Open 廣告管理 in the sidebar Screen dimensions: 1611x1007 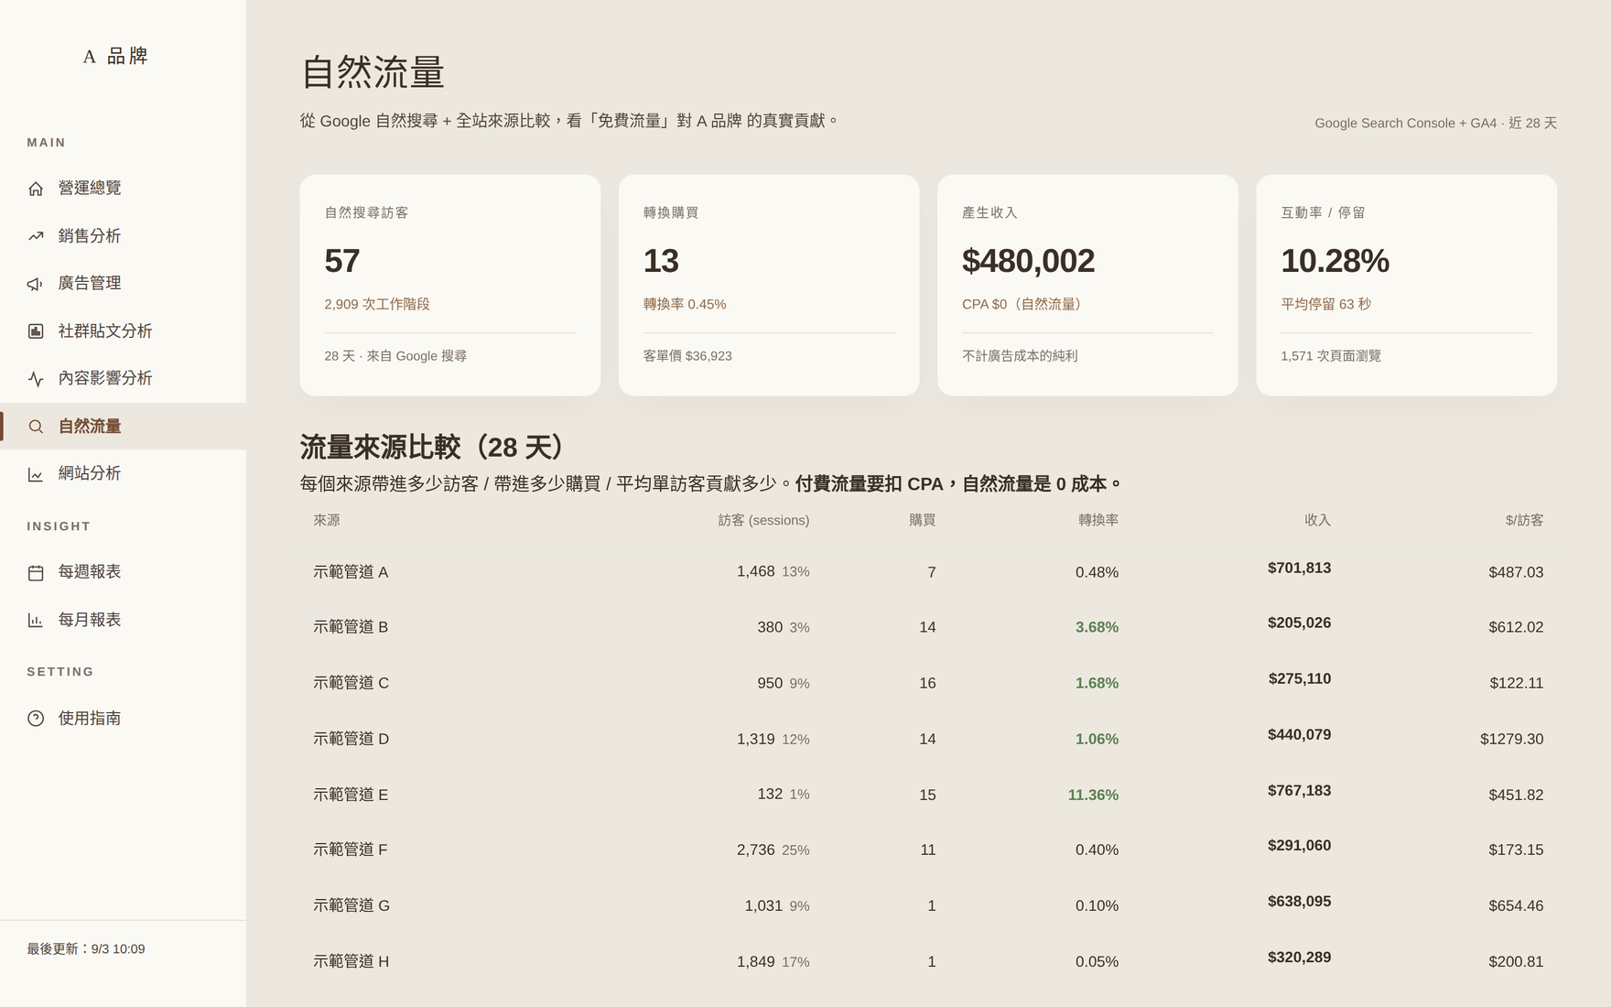click(x=123, y=284)
